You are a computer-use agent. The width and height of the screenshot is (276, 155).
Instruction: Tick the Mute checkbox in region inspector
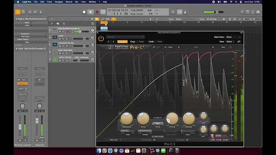31,22
